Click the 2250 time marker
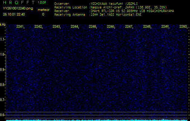The width and height of the screenshot is (190, 121). (183, 27)
